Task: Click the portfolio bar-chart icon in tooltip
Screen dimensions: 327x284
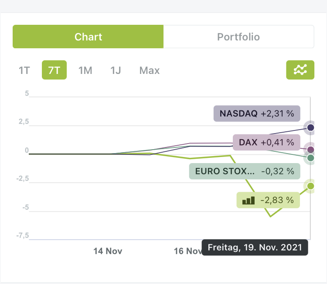Action: tap(248, 200)
